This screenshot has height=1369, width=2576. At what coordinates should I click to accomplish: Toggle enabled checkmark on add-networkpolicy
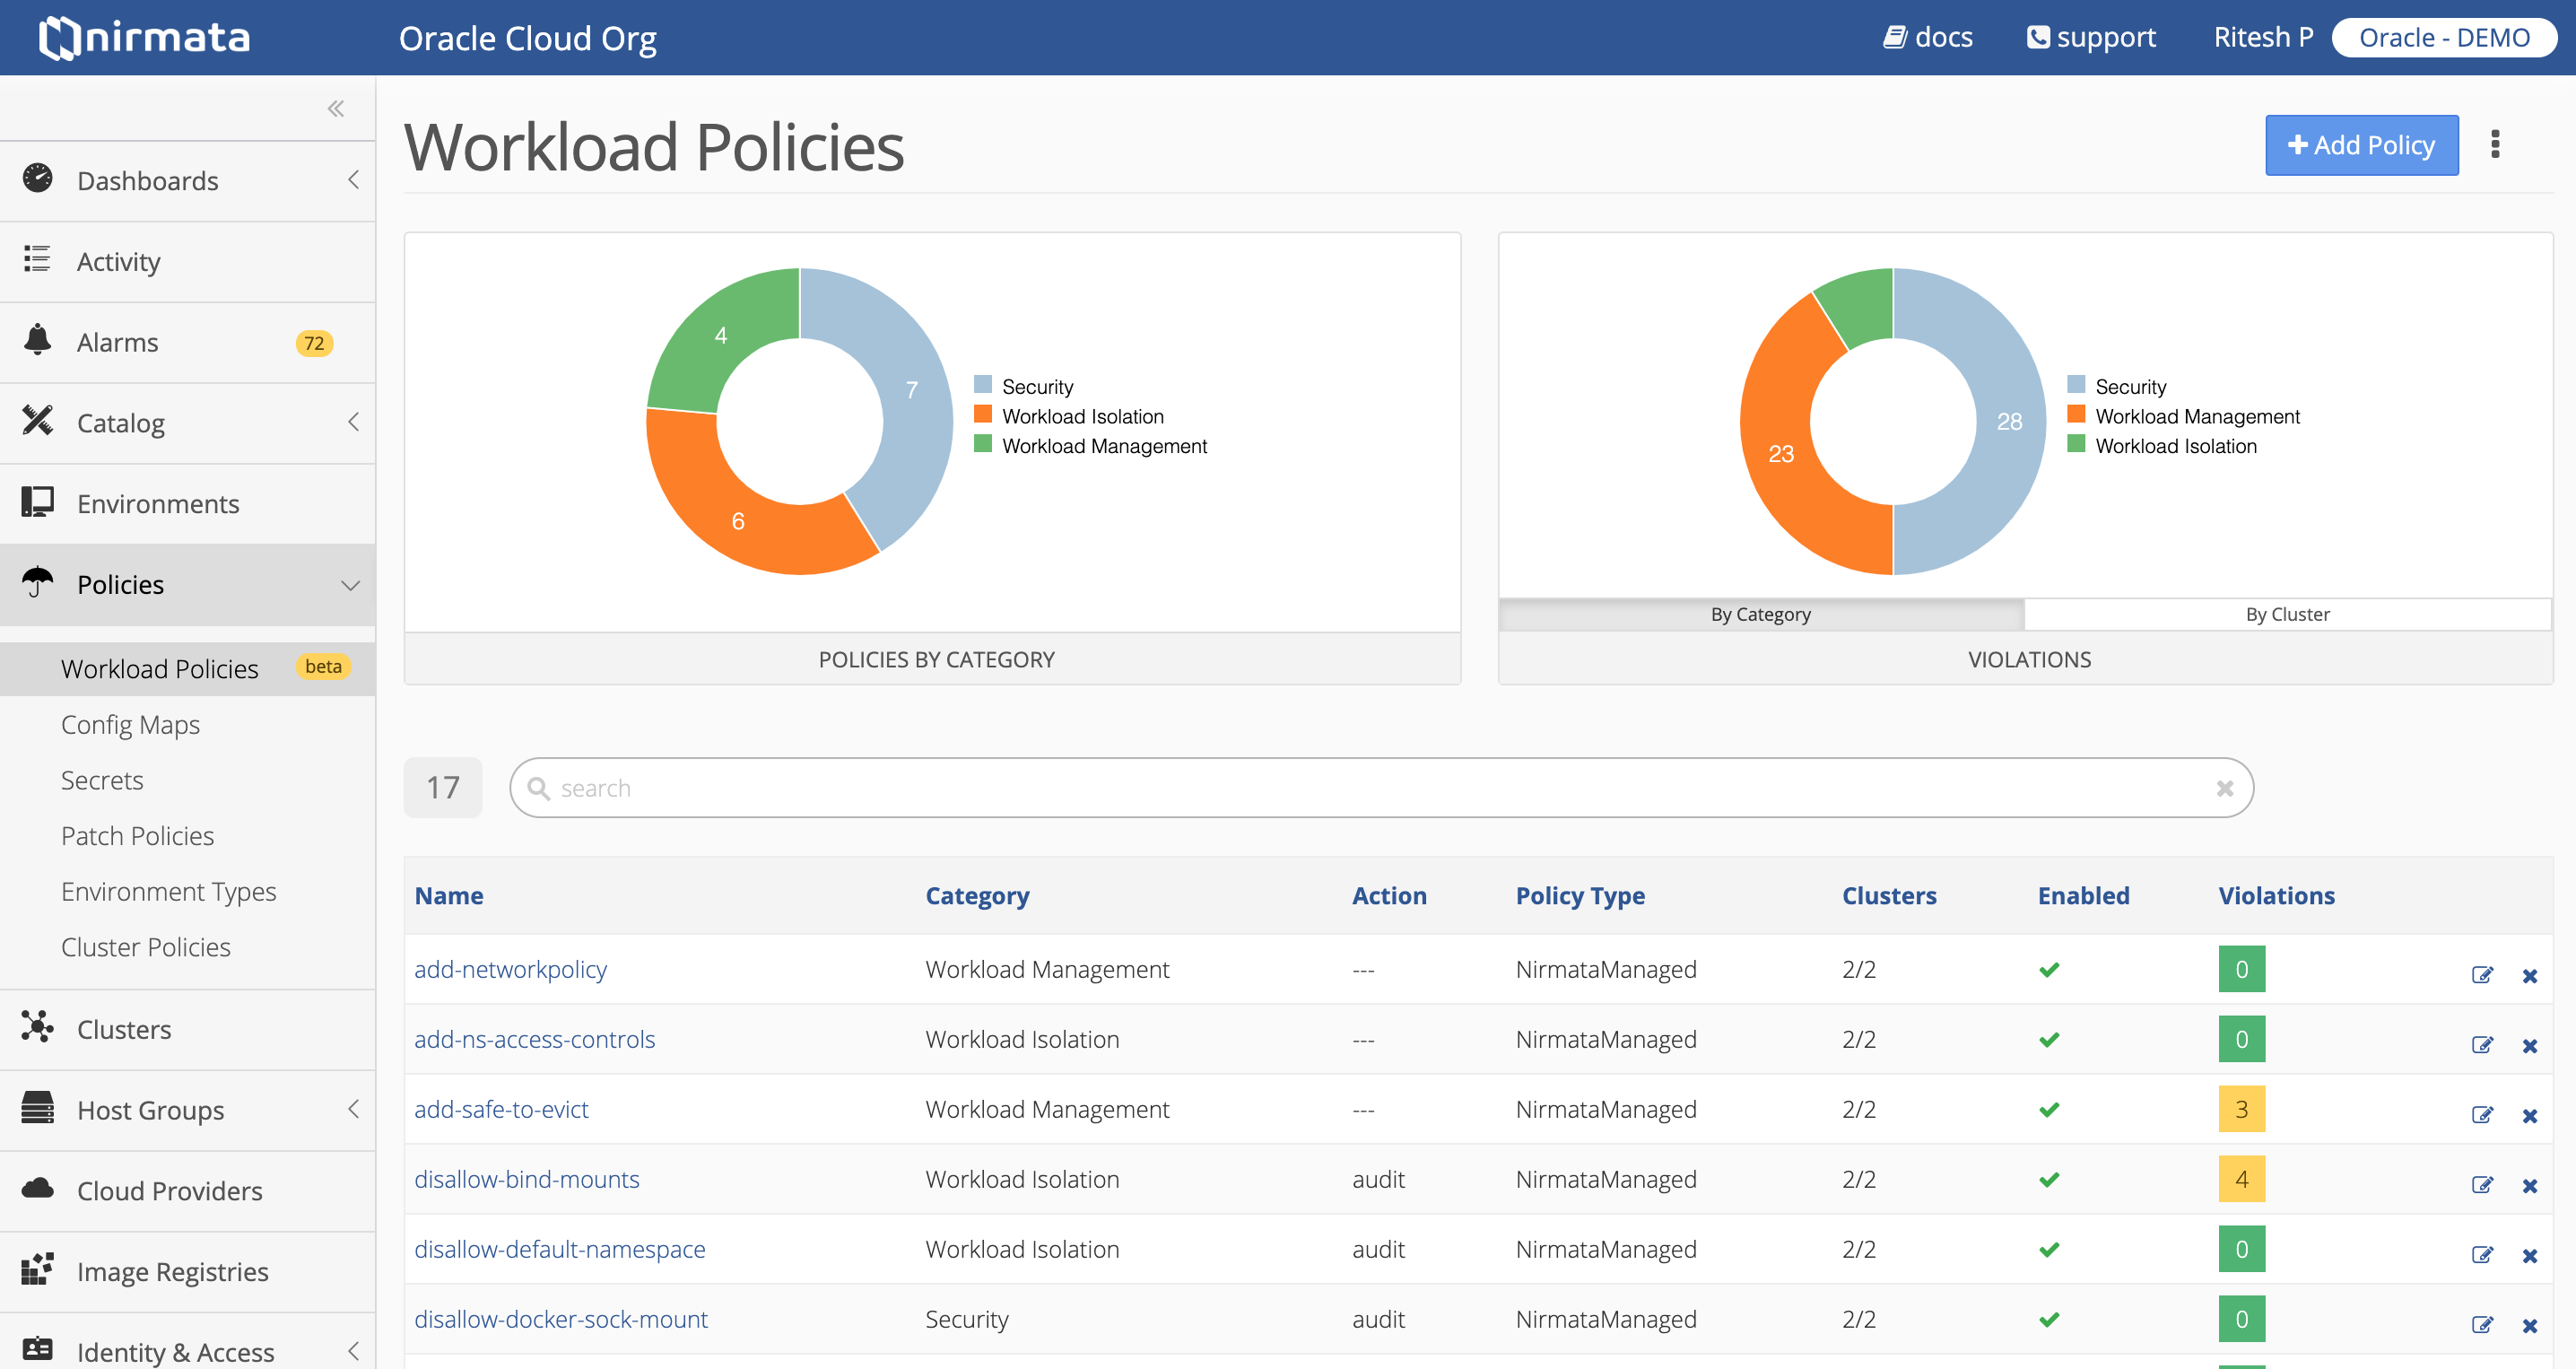2049,969
